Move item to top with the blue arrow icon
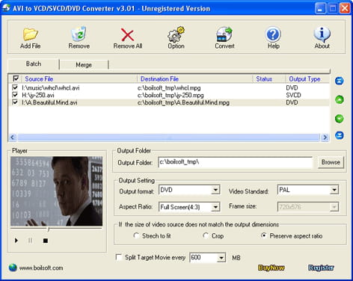Screen dimensions: 353x281 [340, 81]
